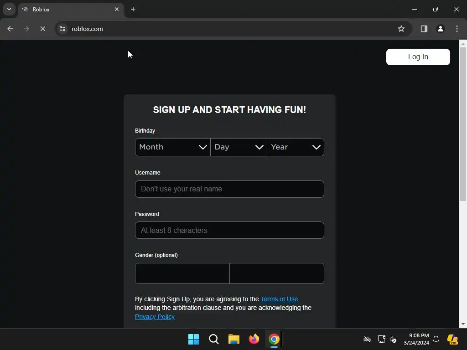Open the Year birthday dropdown
Viewport: 467px width, 350px height.
(296, 147)
